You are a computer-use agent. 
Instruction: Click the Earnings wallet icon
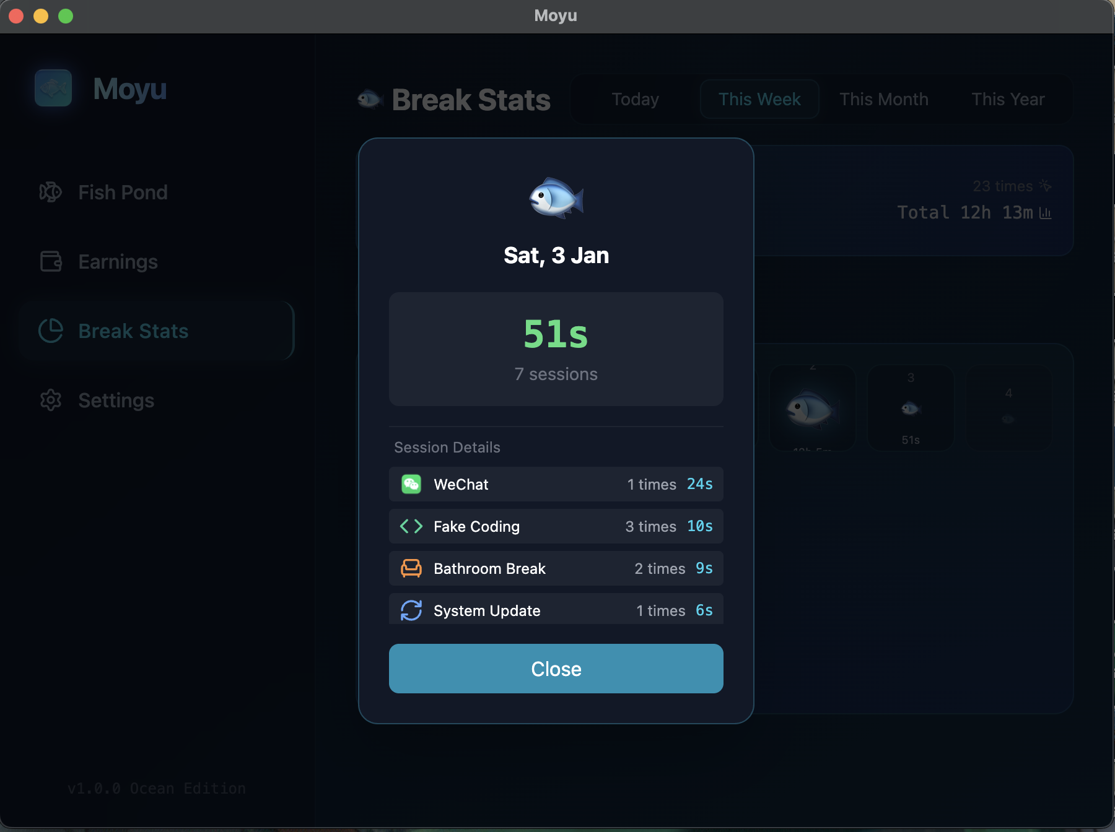[x=51, y=261]
